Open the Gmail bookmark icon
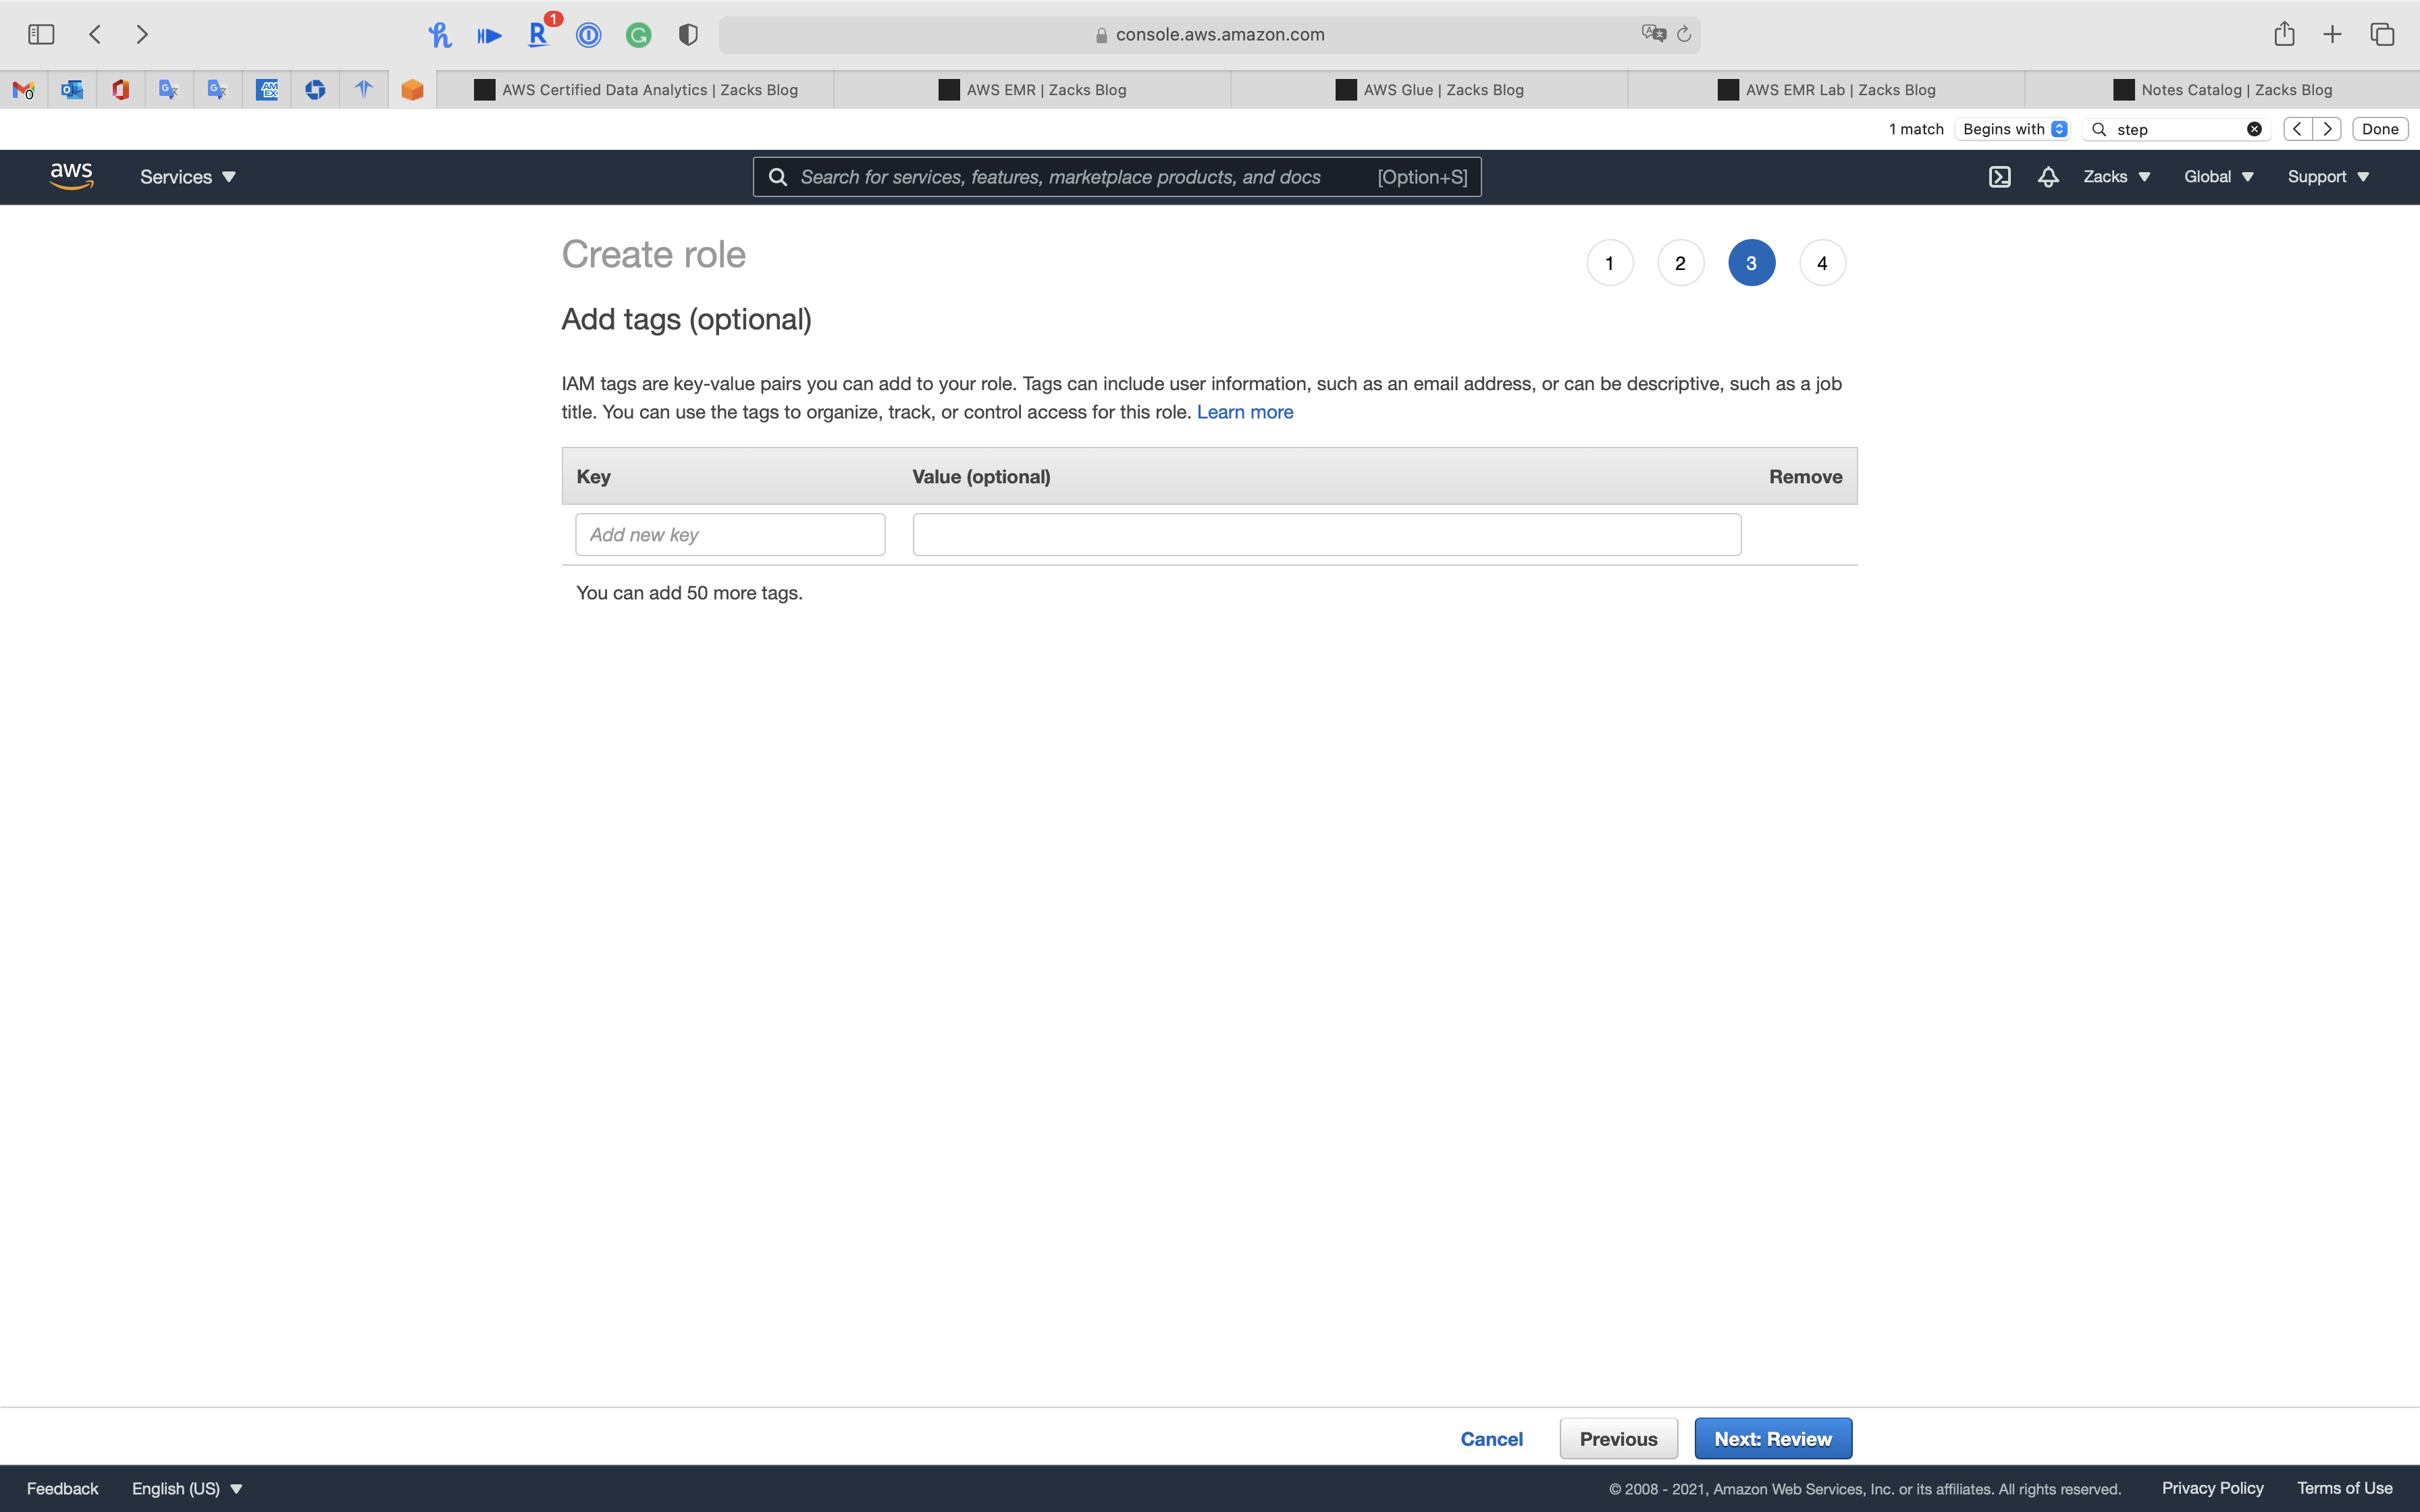Viewport: 2420px width, 1512px height. coord(23,90)
